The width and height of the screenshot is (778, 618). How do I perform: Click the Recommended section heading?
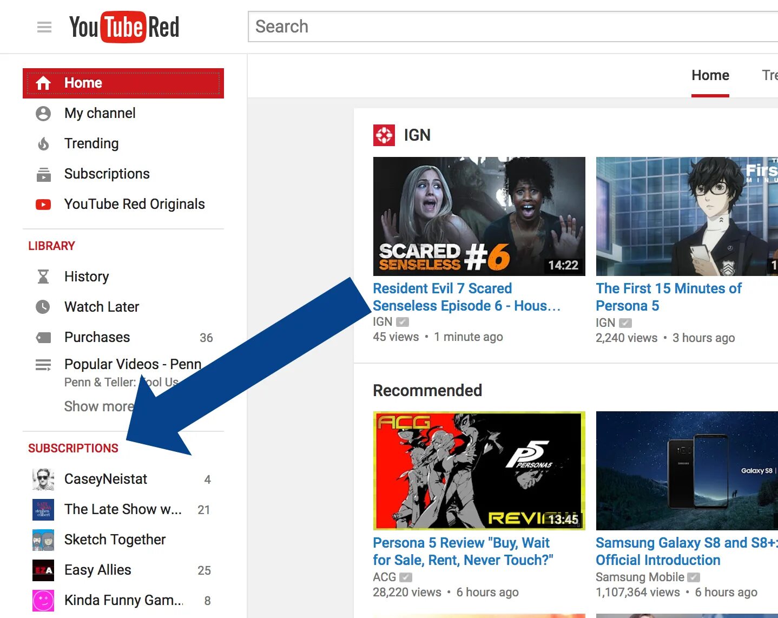point(427,391)
